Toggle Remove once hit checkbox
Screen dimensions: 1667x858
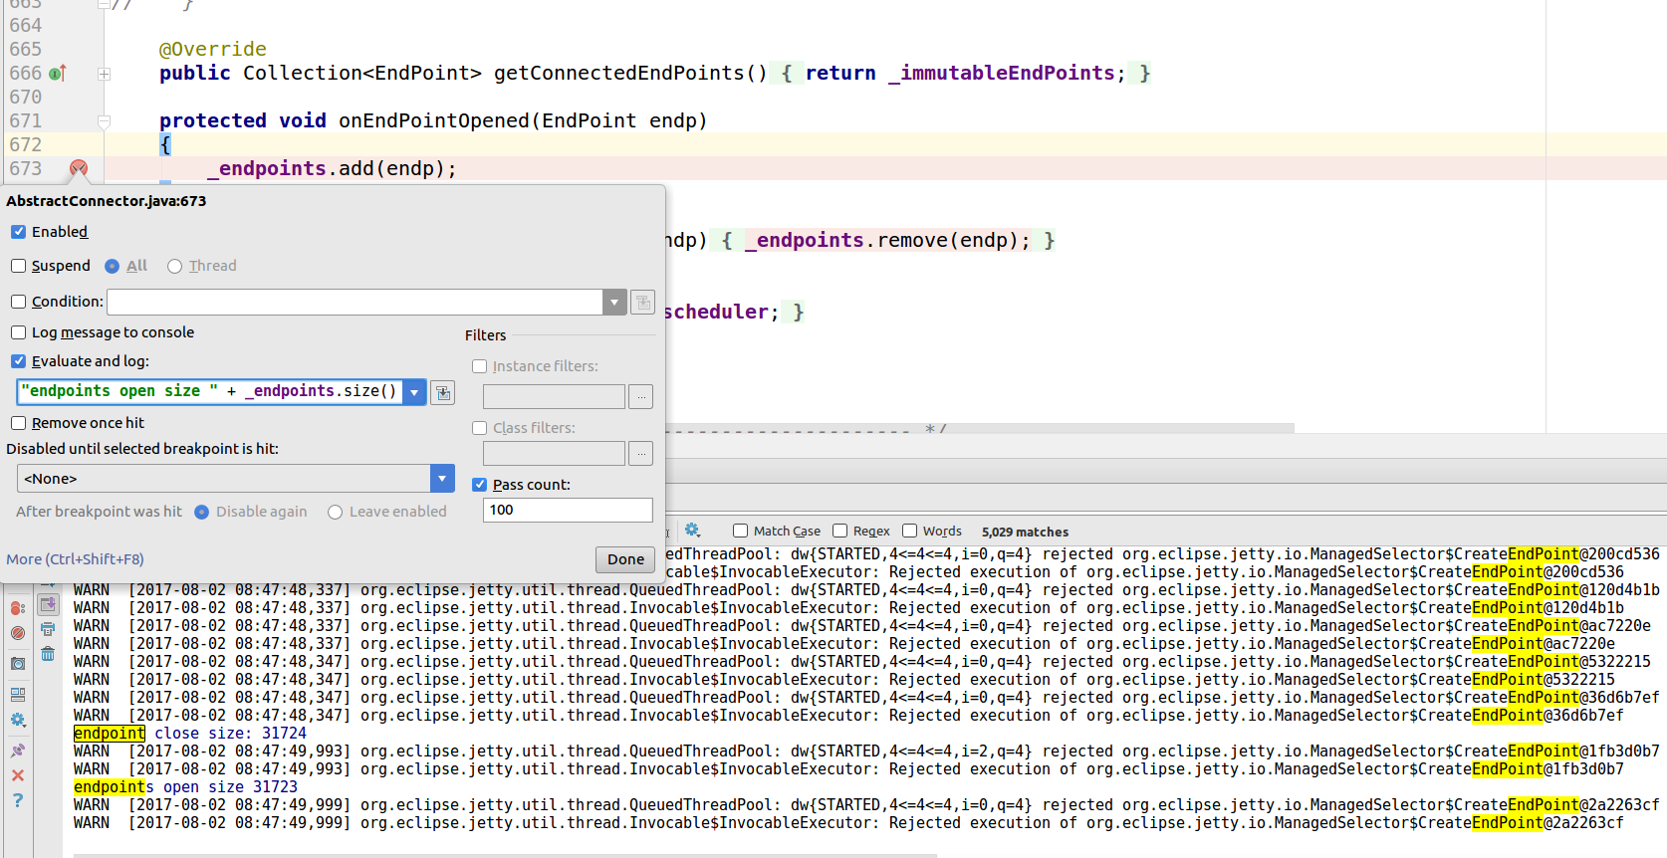click(19, 423)
